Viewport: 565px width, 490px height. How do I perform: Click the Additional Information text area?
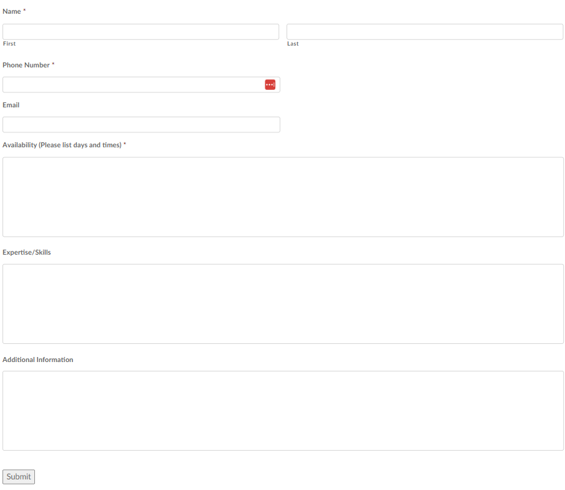[x=283, y=411]
